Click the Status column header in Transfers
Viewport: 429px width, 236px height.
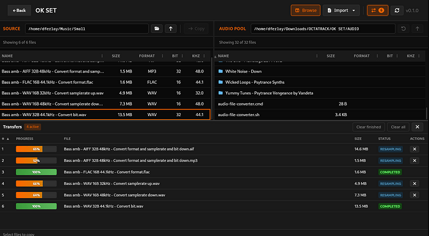tap(384, 138)
